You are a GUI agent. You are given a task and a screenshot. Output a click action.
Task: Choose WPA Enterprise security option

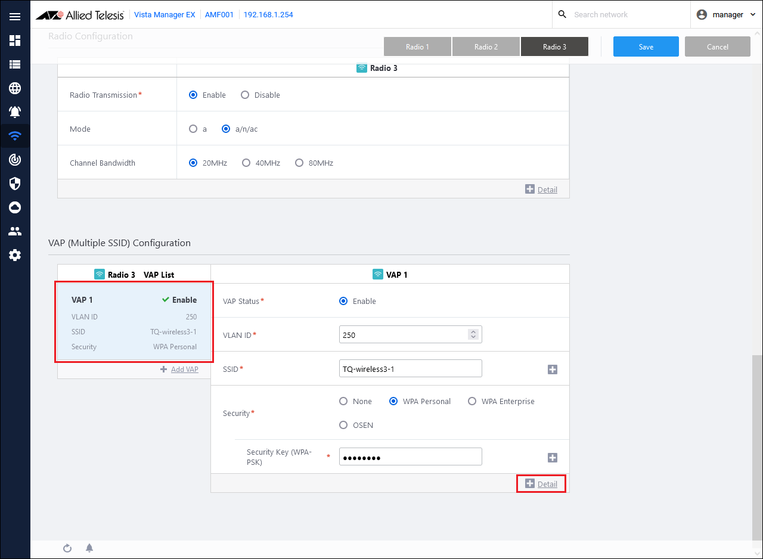[x=472, y=401]
